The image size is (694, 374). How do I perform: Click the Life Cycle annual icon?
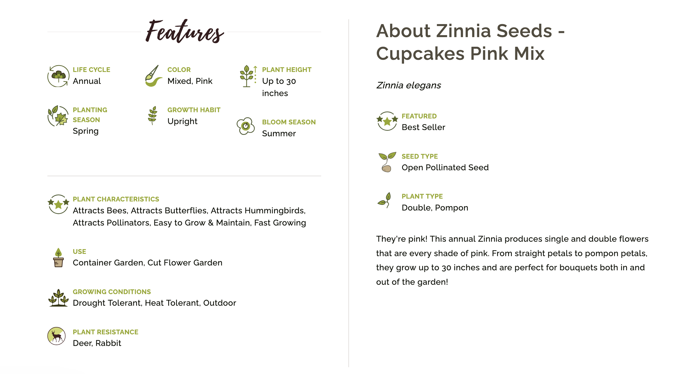(58, 76)
